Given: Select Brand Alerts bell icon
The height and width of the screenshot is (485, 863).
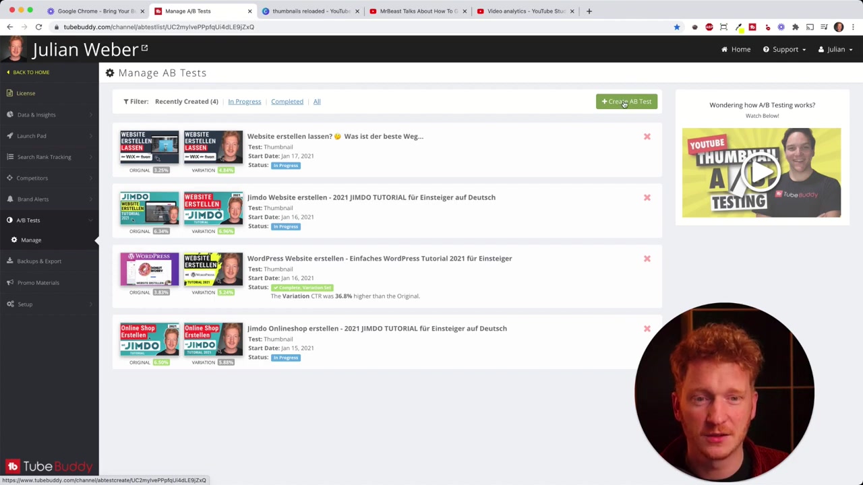Looking at the screenshot, I should 10,199.
